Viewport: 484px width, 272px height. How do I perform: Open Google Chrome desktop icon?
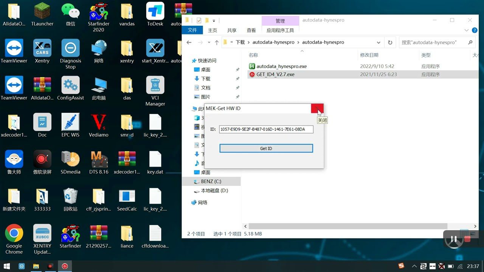pos(14,240)
